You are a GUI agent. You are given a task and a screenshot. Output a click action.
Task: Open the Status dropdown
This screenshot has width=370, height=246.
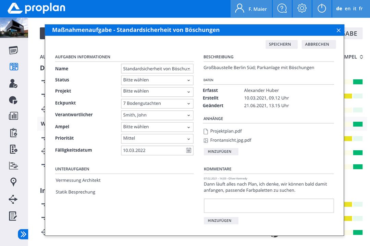(x=157, y=80)
